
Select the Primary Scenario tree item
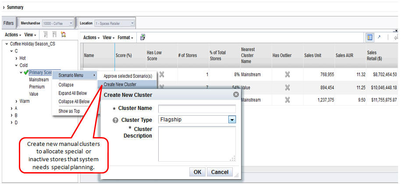click(41, 73)
